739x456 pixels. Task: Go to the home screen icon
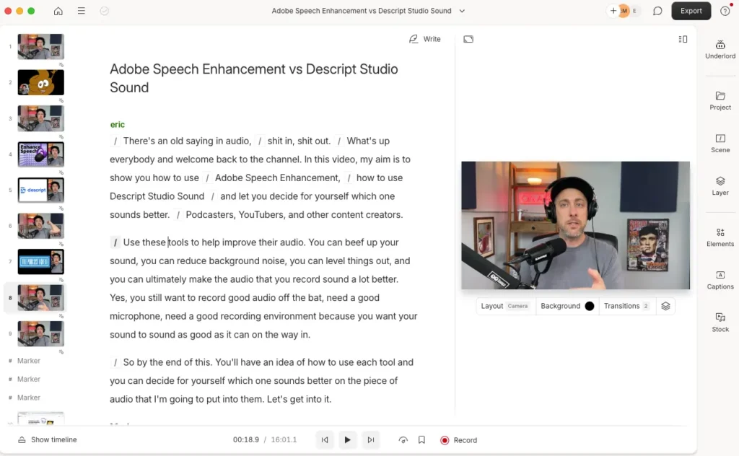tap(58, 11)
